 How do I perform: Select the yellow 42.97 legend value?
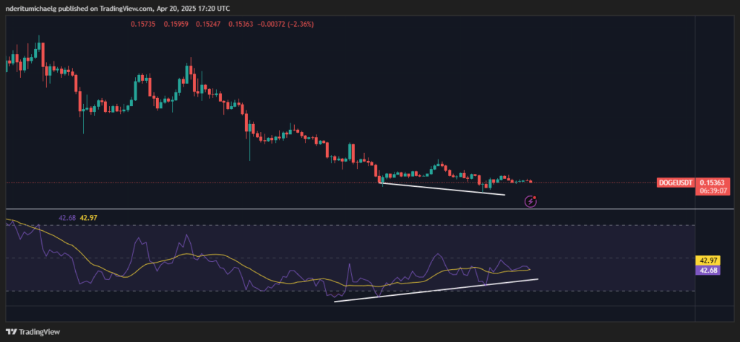[x=90, y=216]
